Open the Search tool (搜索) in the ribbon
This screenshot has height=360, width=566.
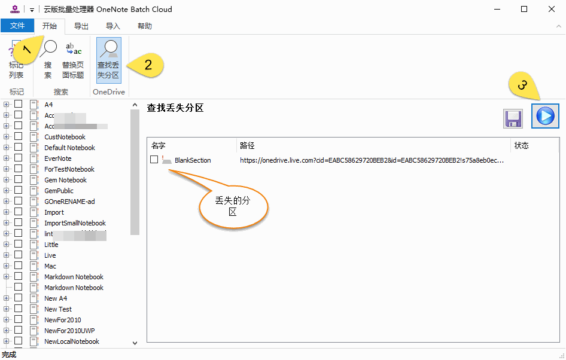coord(48,60)
